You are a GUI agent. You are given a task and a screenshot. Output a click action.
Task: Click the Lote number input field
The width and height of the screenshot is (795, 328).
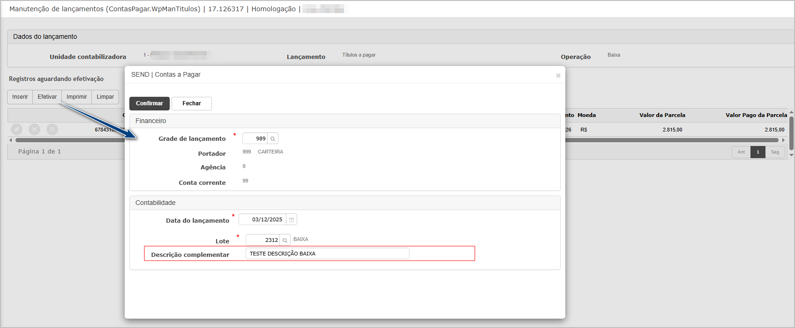click(x=263, y=240)
